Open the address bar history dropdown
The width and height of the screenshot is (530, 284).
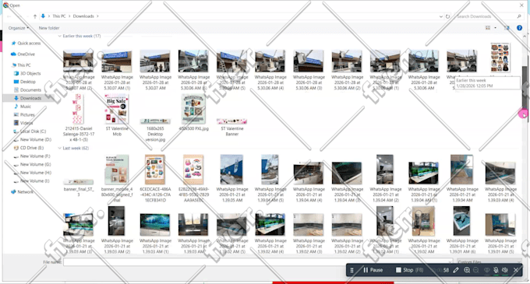pos(441,16)
